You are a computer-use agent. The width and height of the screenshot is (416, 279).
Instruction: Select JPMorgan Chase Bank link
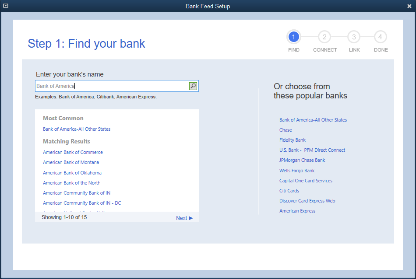click(x=302, y=160)
